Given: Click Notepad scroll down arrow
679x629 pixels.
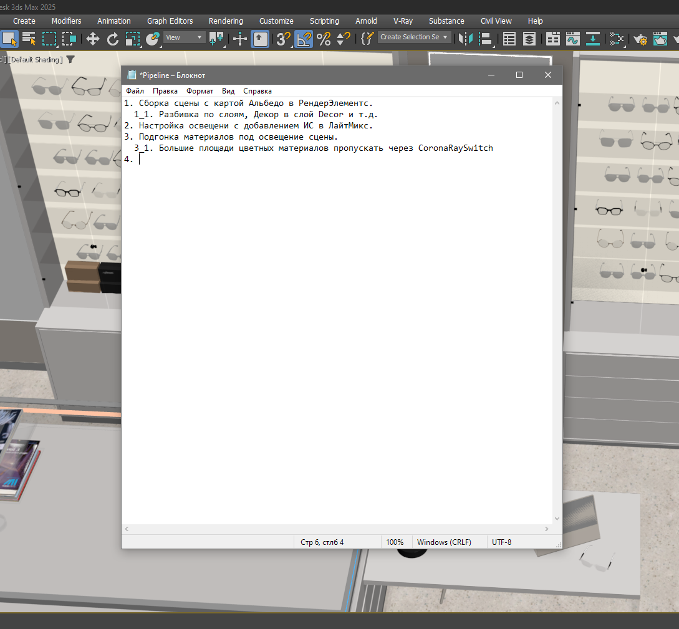Looking at the screenshot, I should [557, 519].
